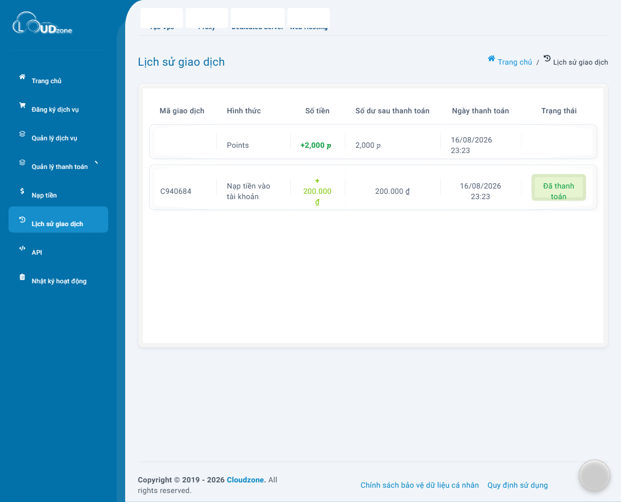Screen dimensions: 621x502
Task: Click the history icon in the breadcrumb
Action: [547, 59]
